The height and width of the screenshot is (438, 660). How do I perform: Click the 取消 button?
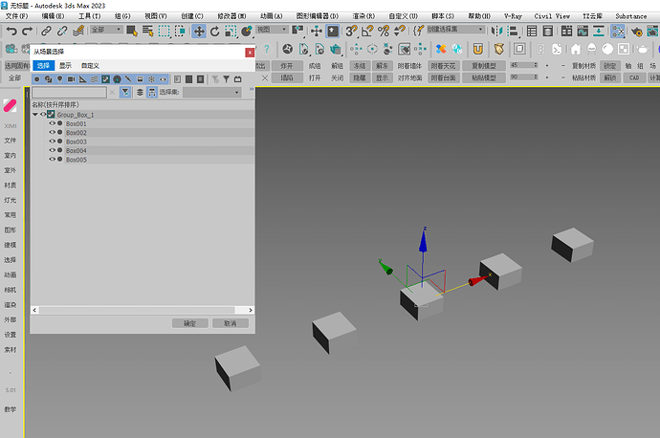(x=230, y=323)
